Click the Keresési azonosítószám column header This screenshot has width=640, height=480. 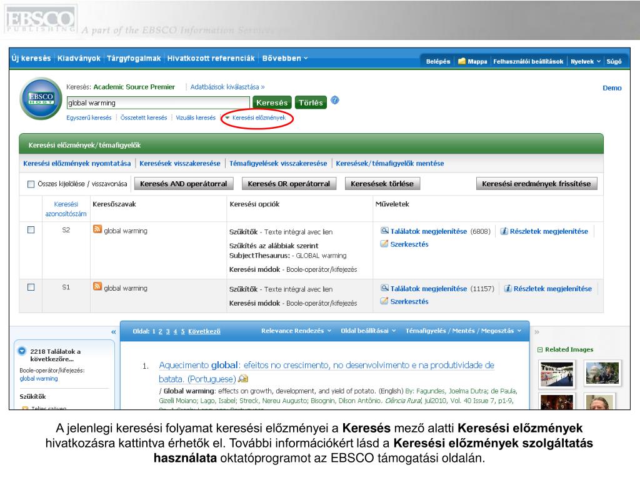[66, 209]
